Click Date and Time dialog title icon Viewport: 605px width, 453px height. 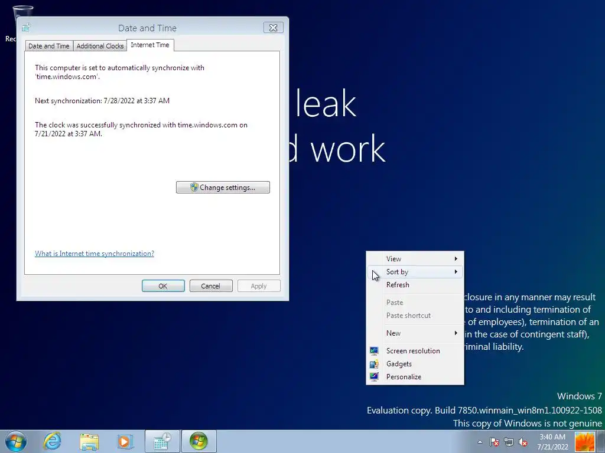pos(26,28)
